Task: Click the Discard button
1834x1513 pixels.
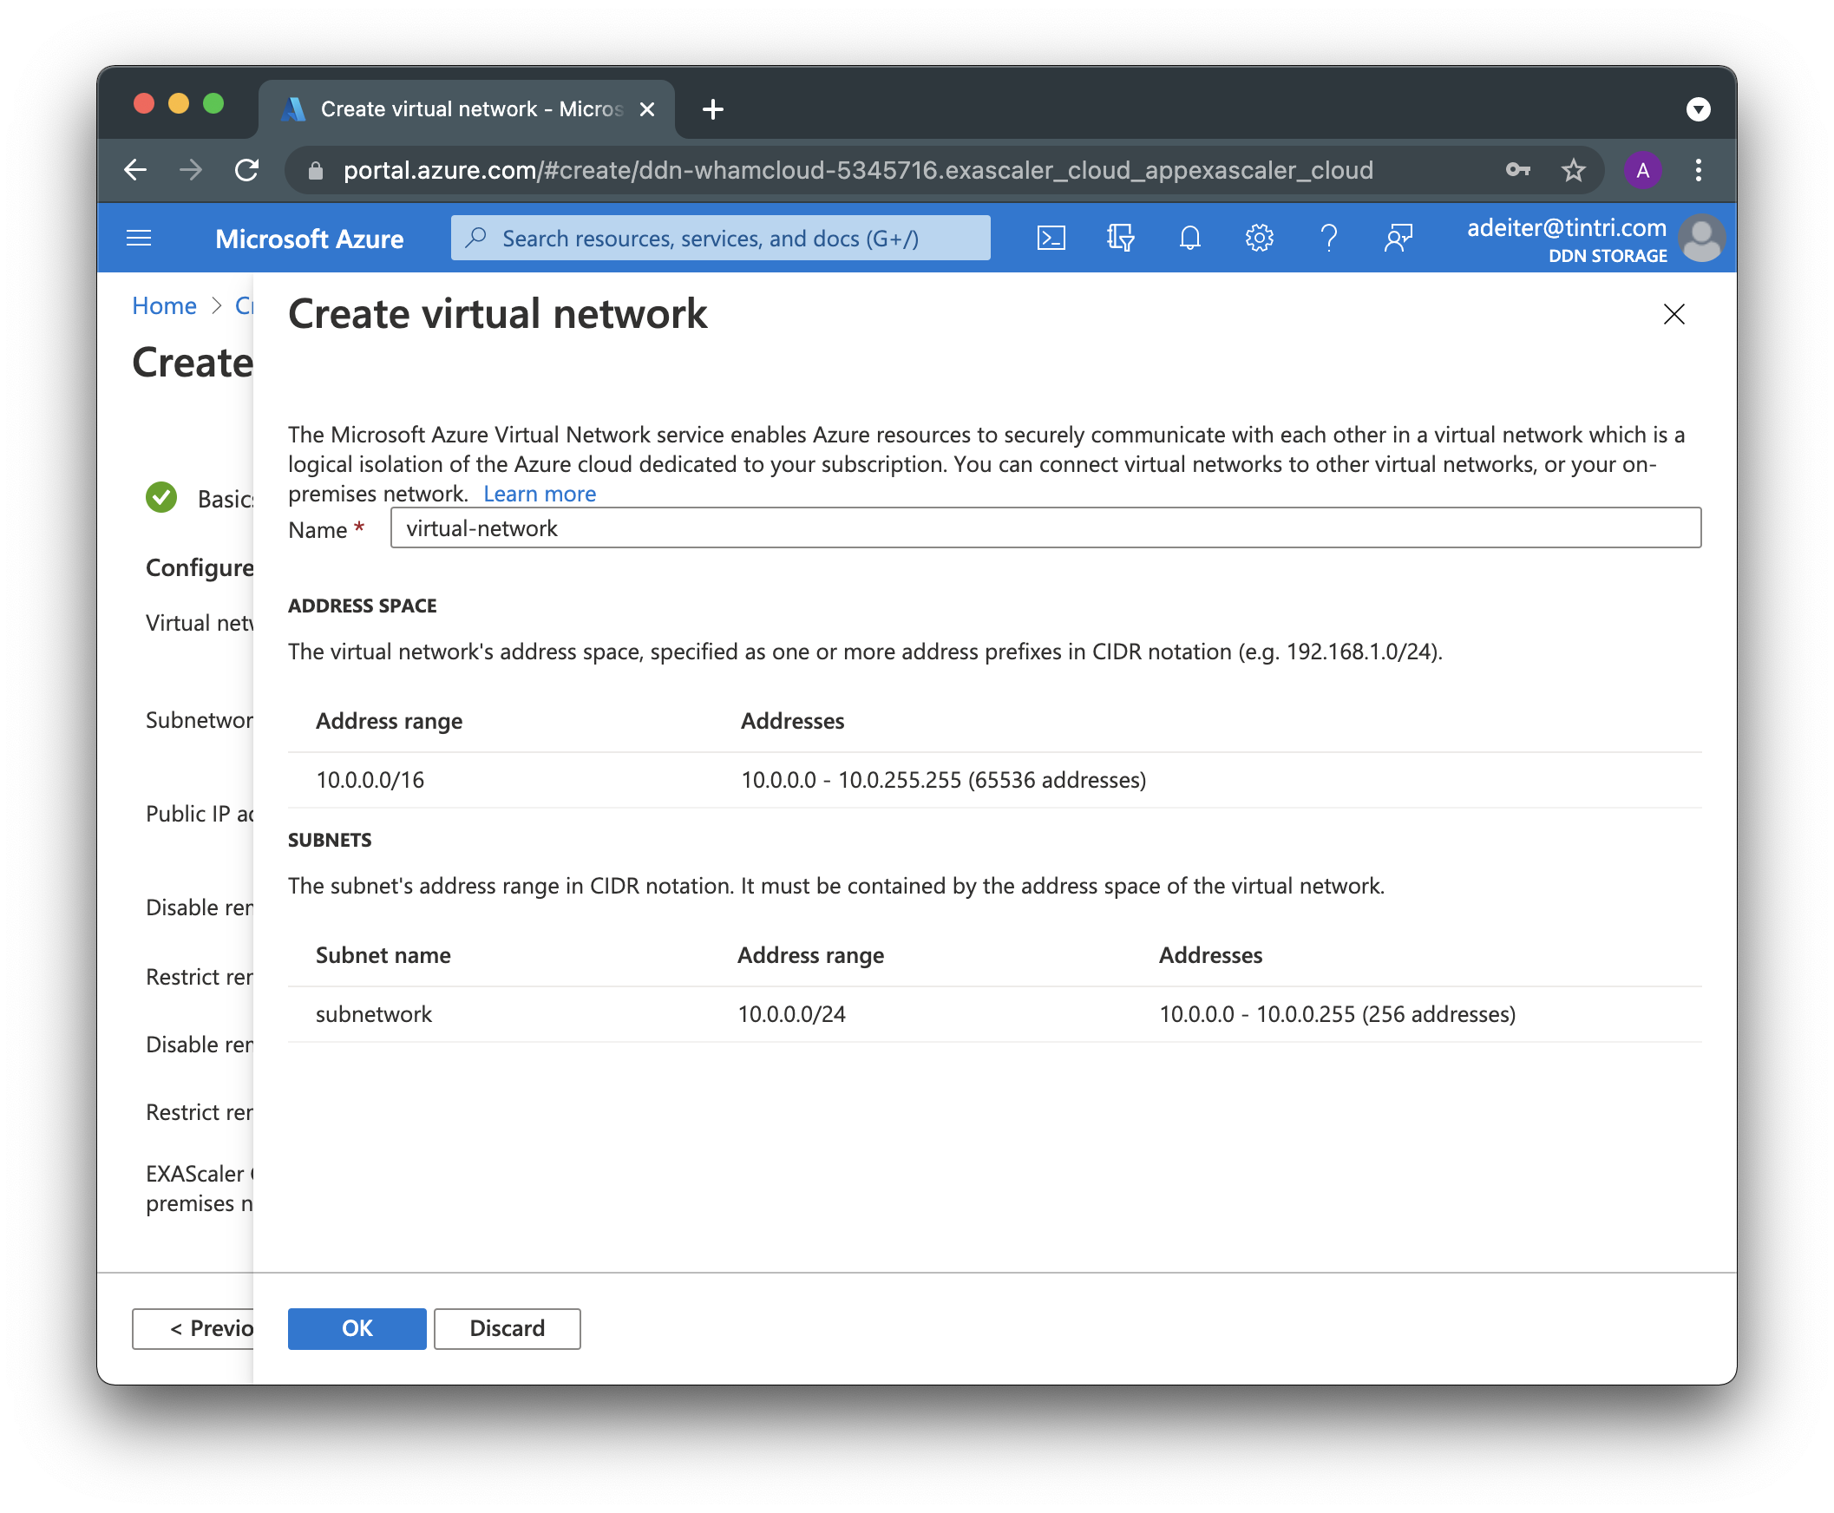Action: coord(507,1328)
